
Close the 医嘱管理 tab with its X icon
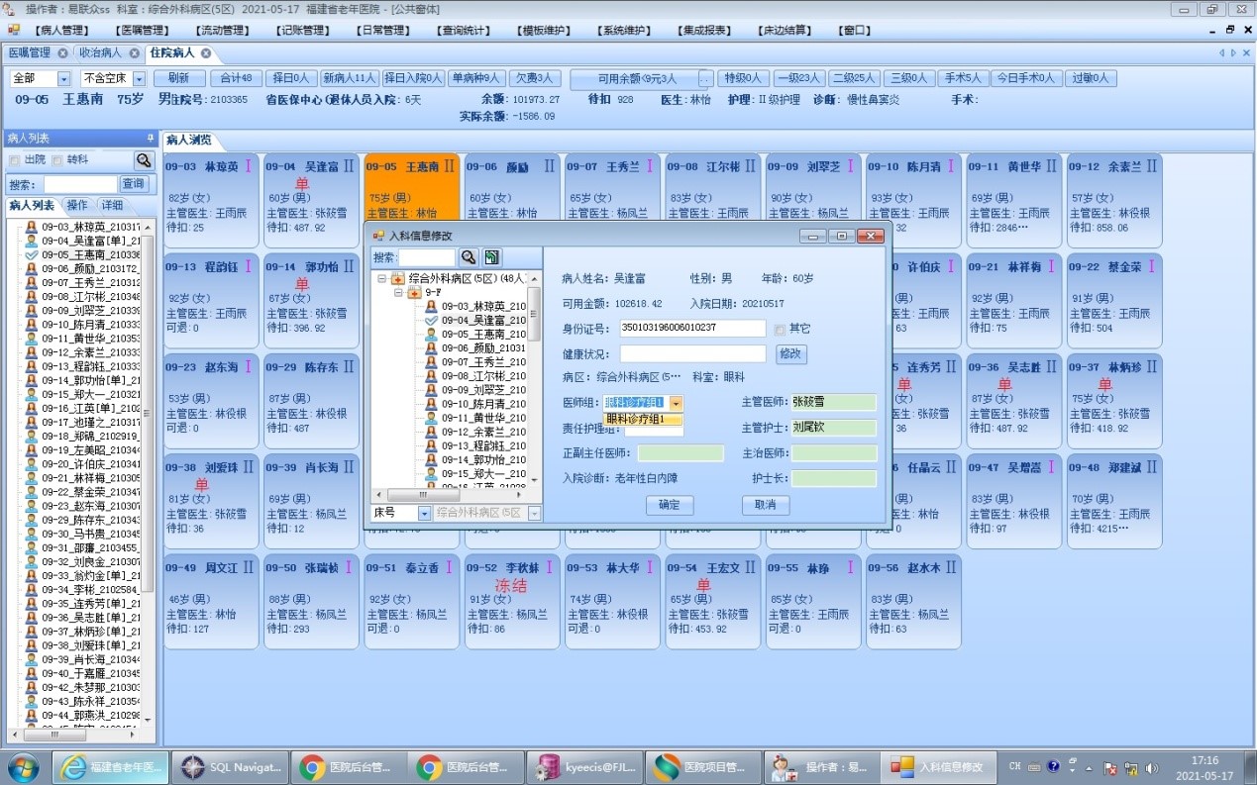pyautogui.click(x=62, y=53)
